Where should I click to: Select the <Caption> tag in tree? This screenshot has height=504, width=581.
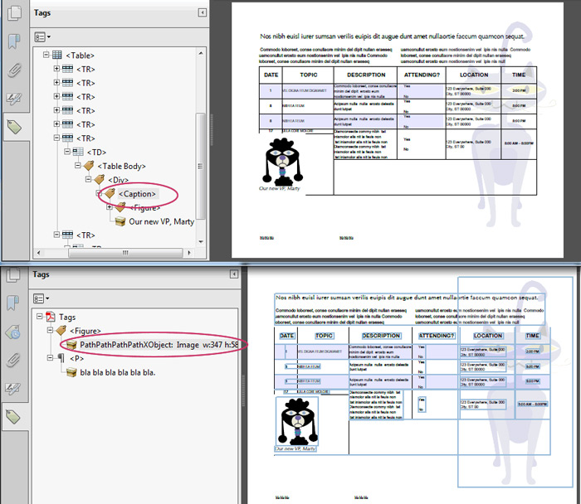click(x=137, y=194)
